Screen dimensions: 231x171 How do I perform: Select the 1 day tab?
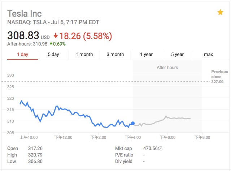(x=22, y=55)
